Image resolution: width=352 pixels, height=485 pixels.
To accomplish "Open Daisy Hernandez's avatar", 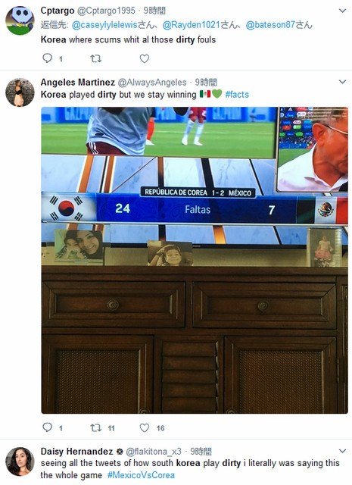I will 20,462.
